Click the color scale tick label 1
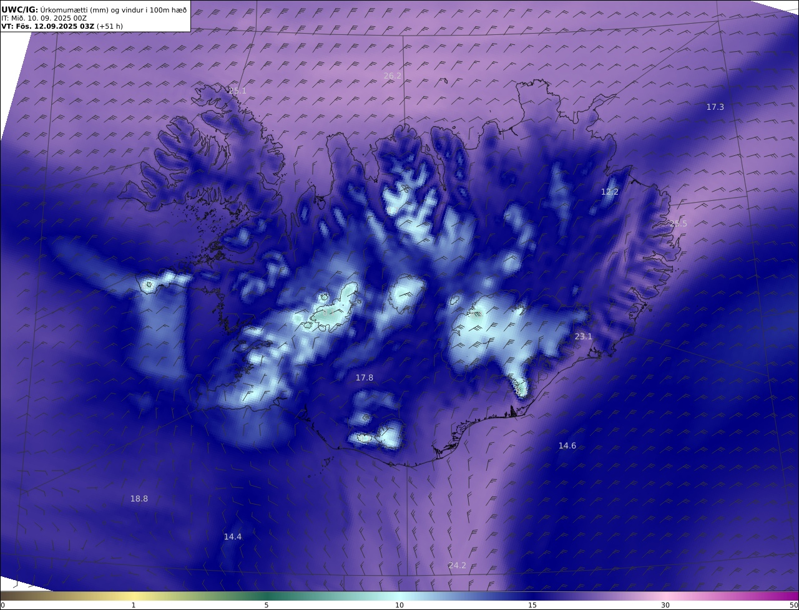This screenshot has width=799, height=610. 134,605
